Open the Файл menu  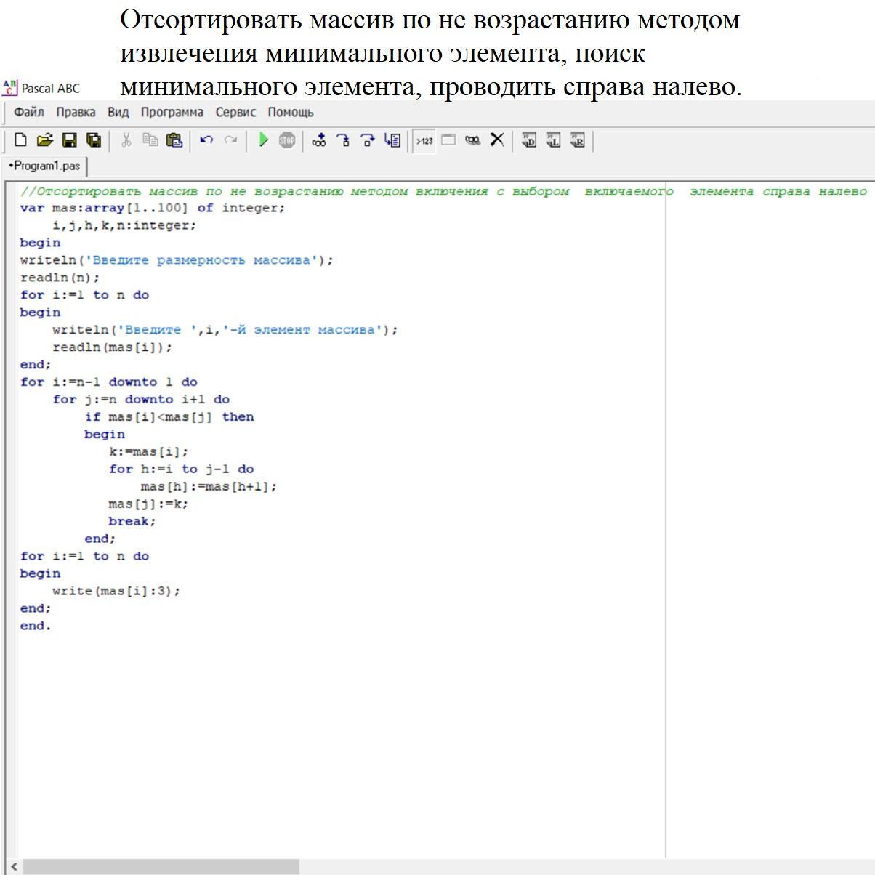[29, 113]
